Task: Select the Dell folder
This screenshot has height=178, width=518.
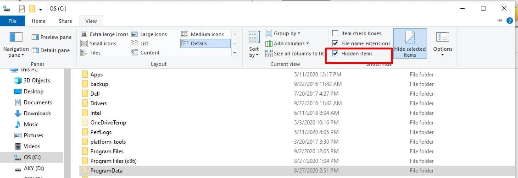Action: pyautogui.click(x=95, y=94)
